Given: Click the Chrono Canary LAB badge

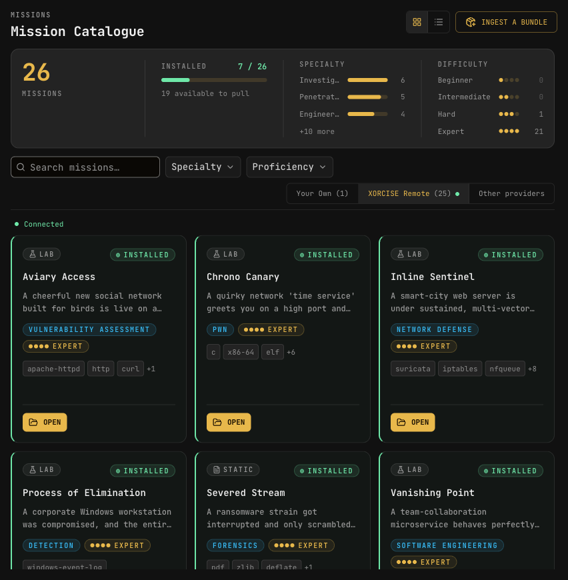Looking at the screenshot, I should [225, 254].
